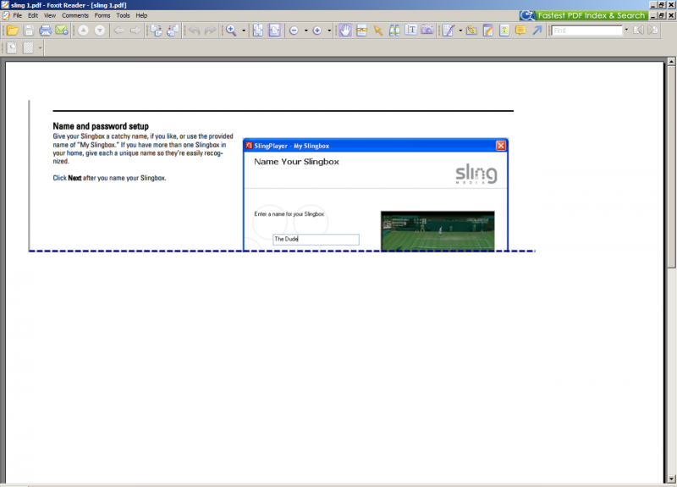Select the blue arrow annotation tool

coord(537,30)
